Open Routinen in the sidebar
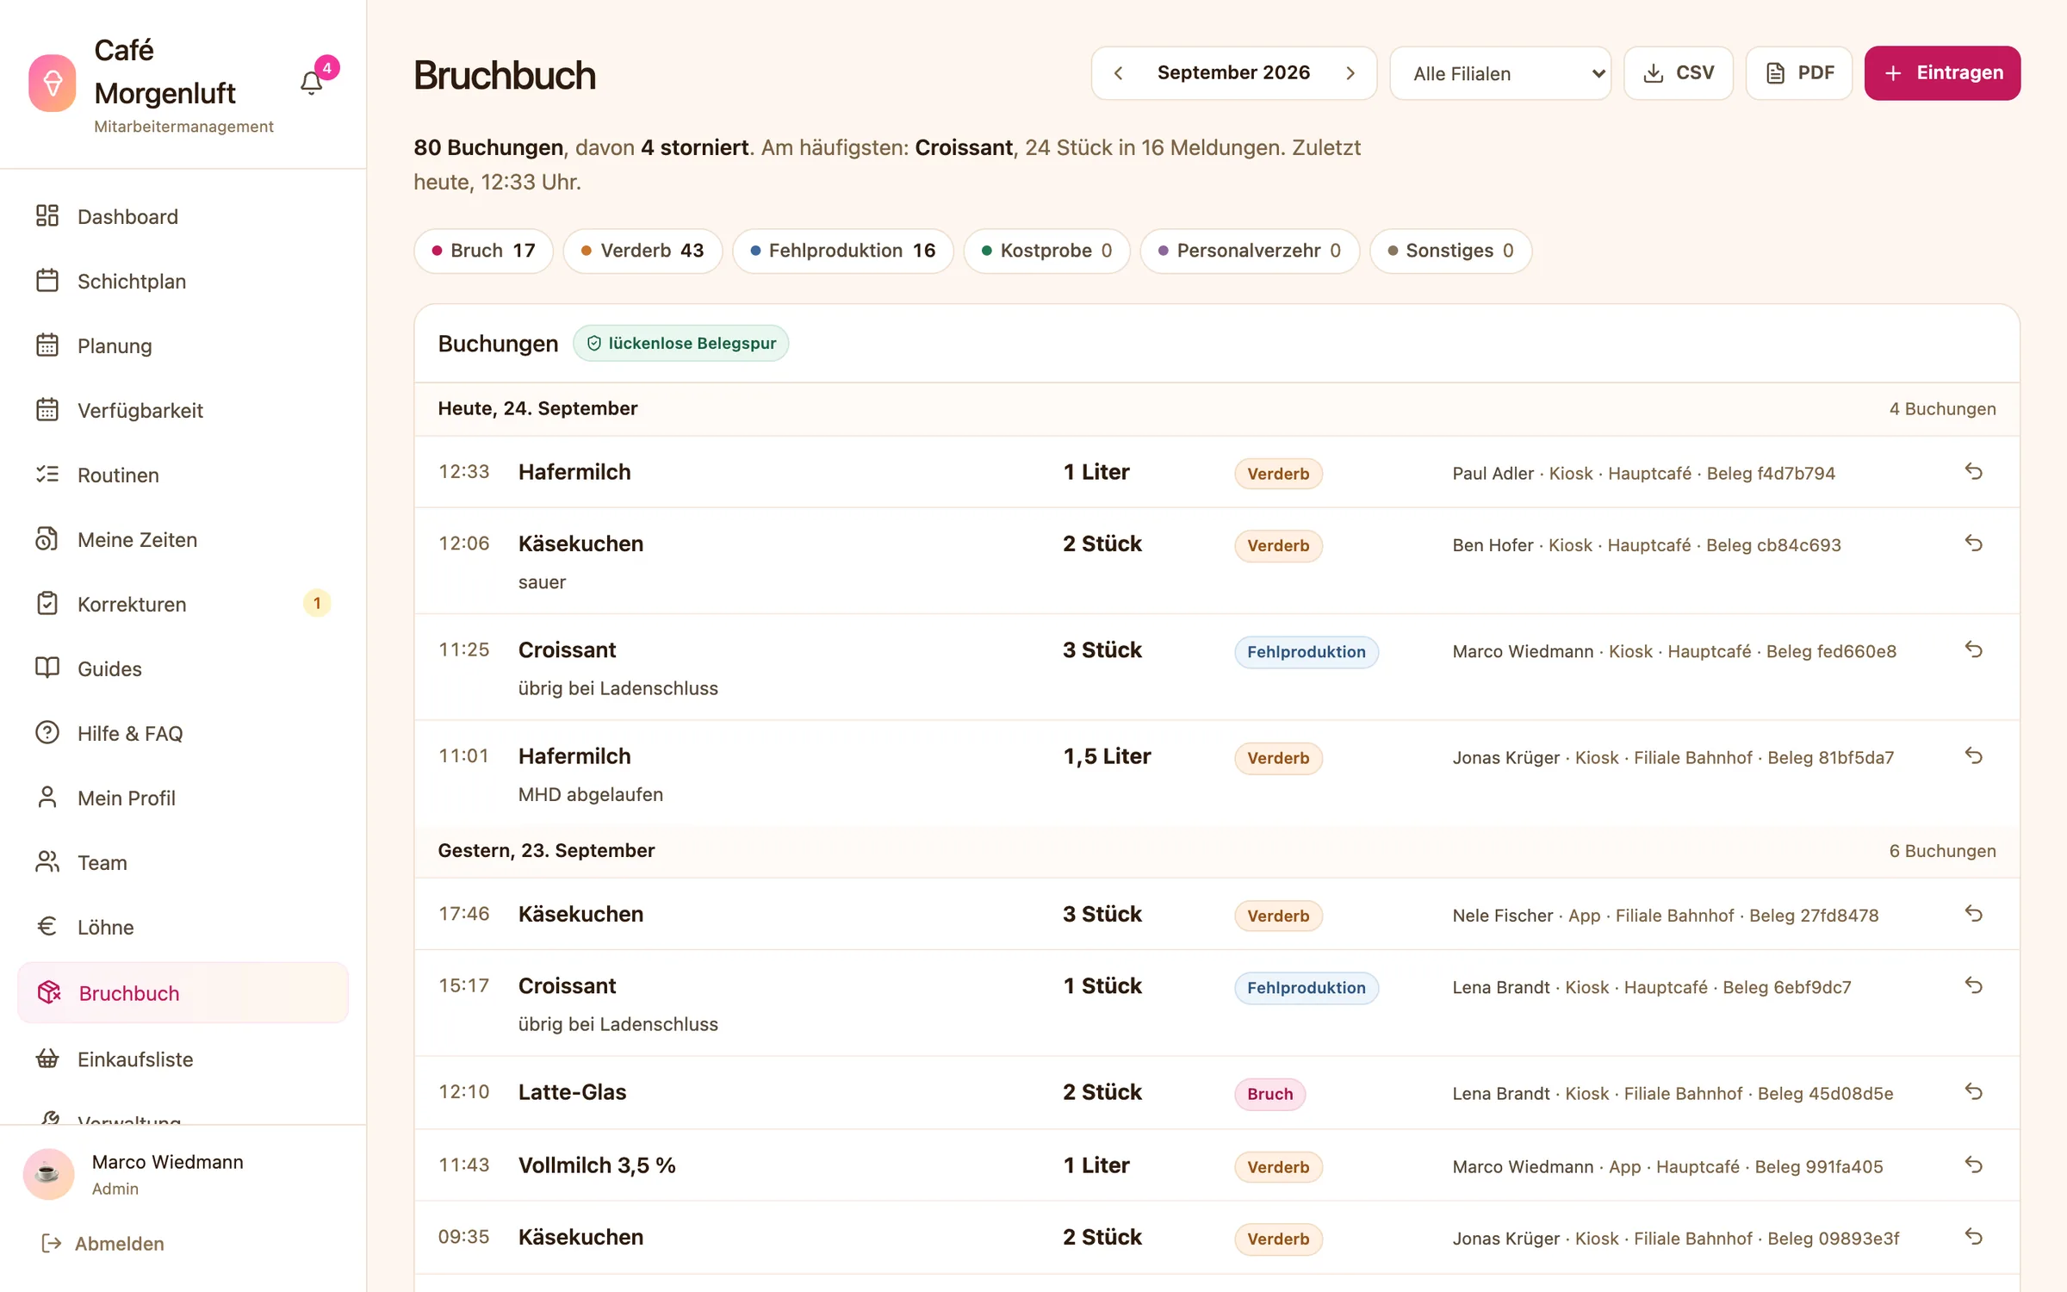Viewport: 2067px width, 1292px height. [x=183, y=475]
